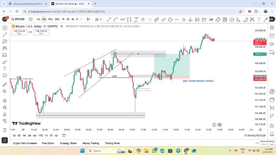Open BTCUSD symbol search
This screenshot has height=155, width=276.
click(18, 19)
